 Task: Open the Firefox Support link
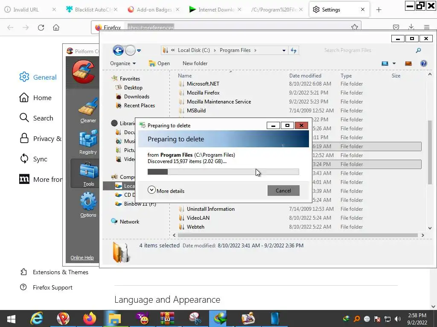pos(46,287)
